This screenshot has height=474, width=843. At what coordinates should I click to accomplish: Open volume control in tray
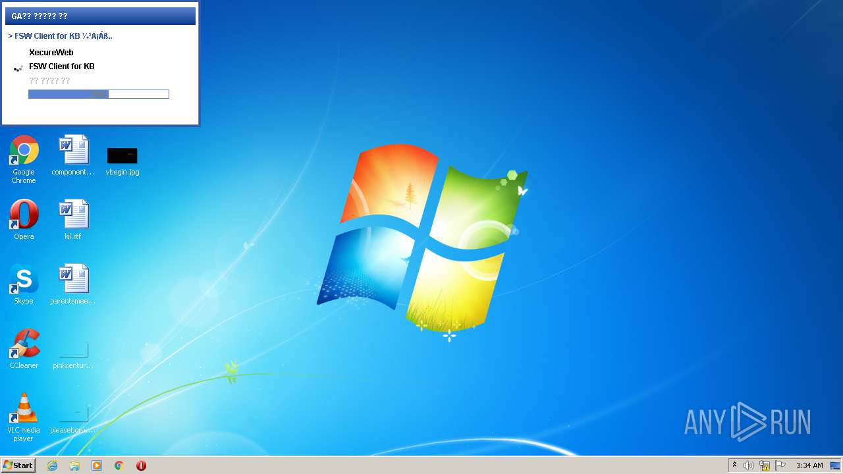(749, 465)
